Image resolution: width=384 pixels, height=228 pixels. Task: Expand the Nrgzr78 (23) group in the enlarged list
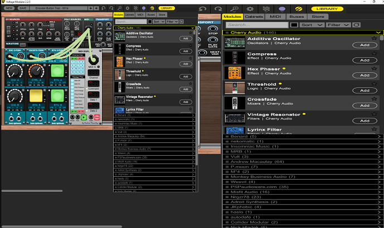(x=302, y=197)
